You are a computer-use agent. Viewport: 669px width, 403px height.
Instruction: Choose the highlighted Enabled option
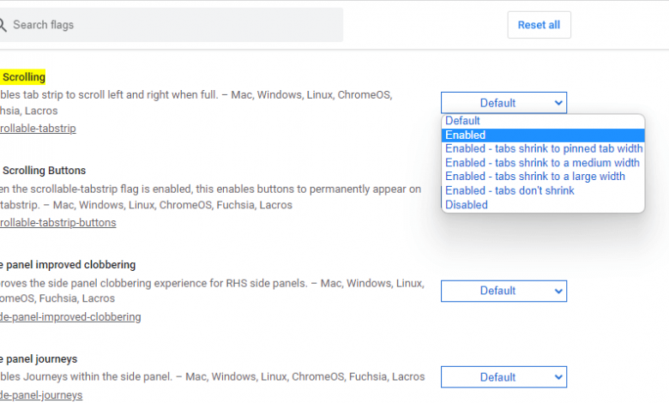coord(466,135)
